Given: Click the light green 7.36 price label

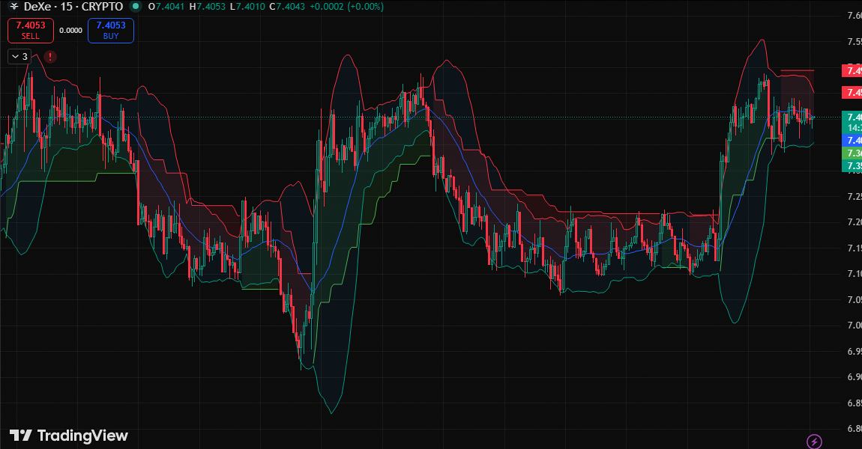Looking at the screenshot, I should tap(852, 153).
